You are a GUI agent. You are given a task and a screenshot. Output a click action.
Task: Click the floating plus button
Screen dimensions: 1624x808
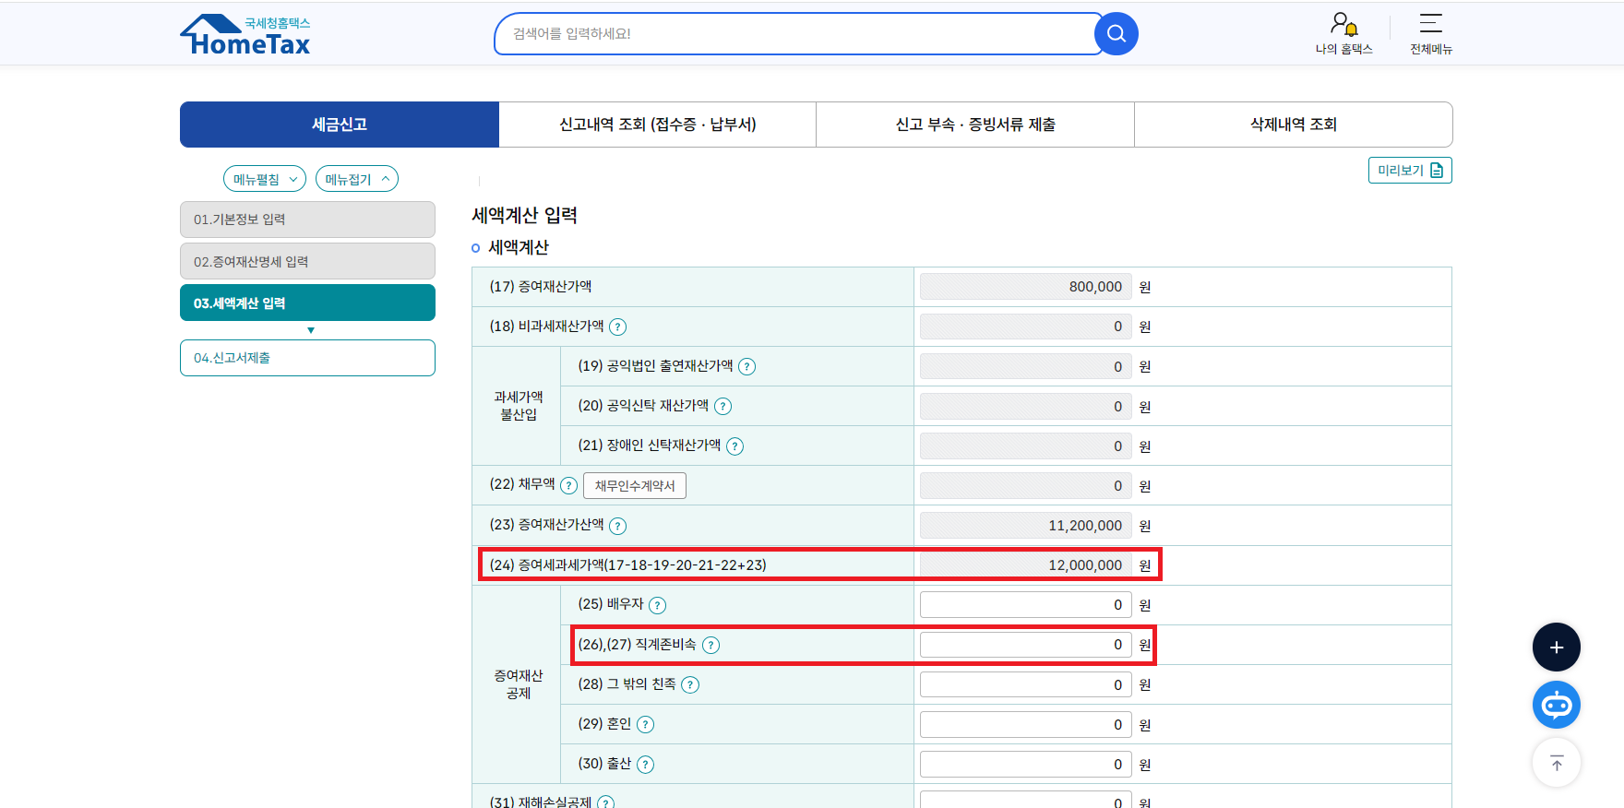click(x=1557, y=648)
